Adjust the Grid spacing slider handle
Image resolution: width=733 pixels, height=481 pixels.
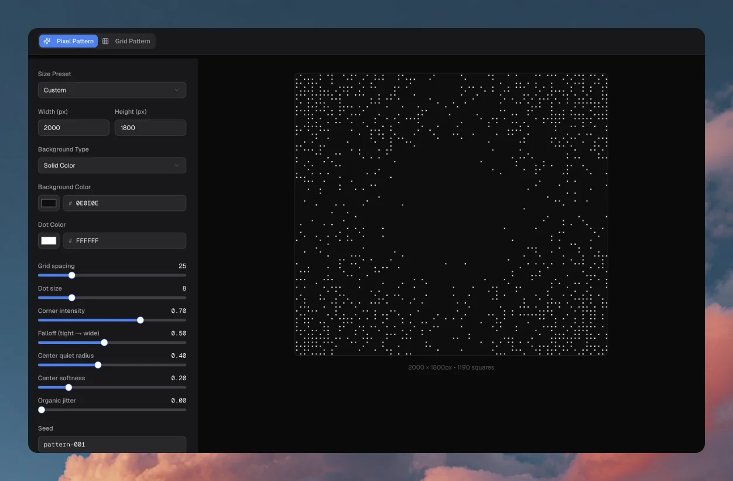(x=72, y=275)
